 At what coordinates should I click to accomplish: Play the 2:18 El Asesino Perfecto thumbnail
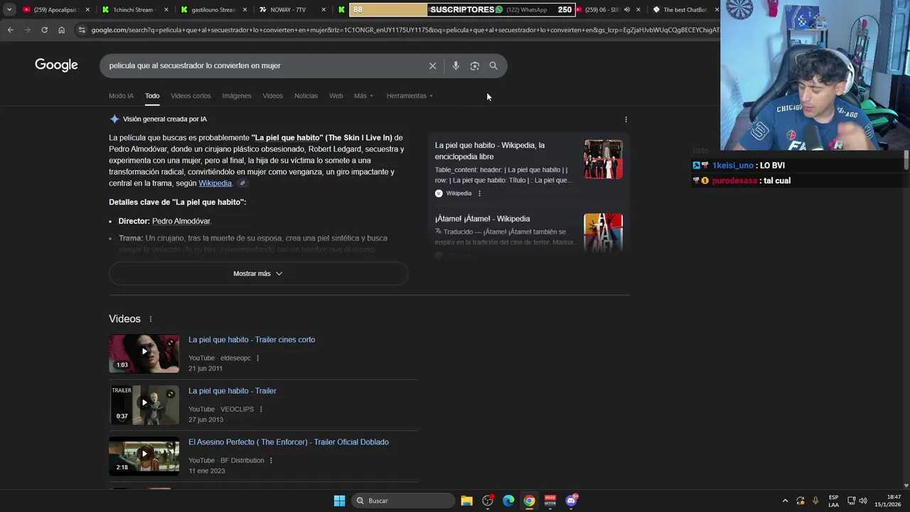point(144,456)
